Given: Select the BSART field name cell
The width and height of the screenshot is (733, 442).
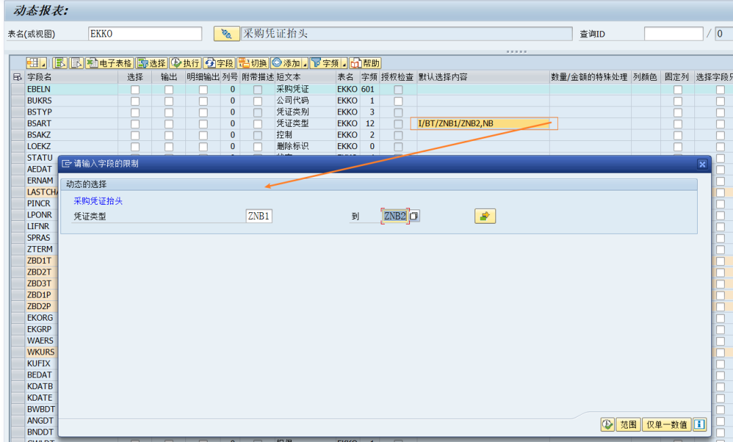Looking at the screenshot, I should coord(71,123).
